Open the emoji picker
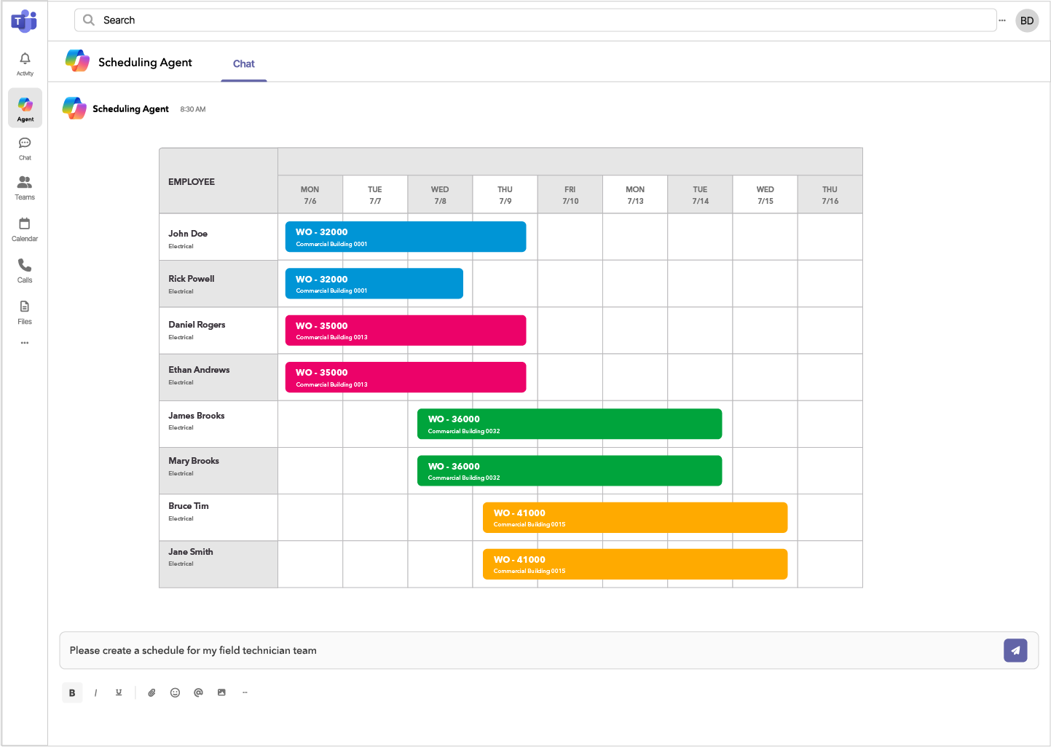Image resolution: width=1051 pixels, height=747 pixels. [x=175, y=692]
